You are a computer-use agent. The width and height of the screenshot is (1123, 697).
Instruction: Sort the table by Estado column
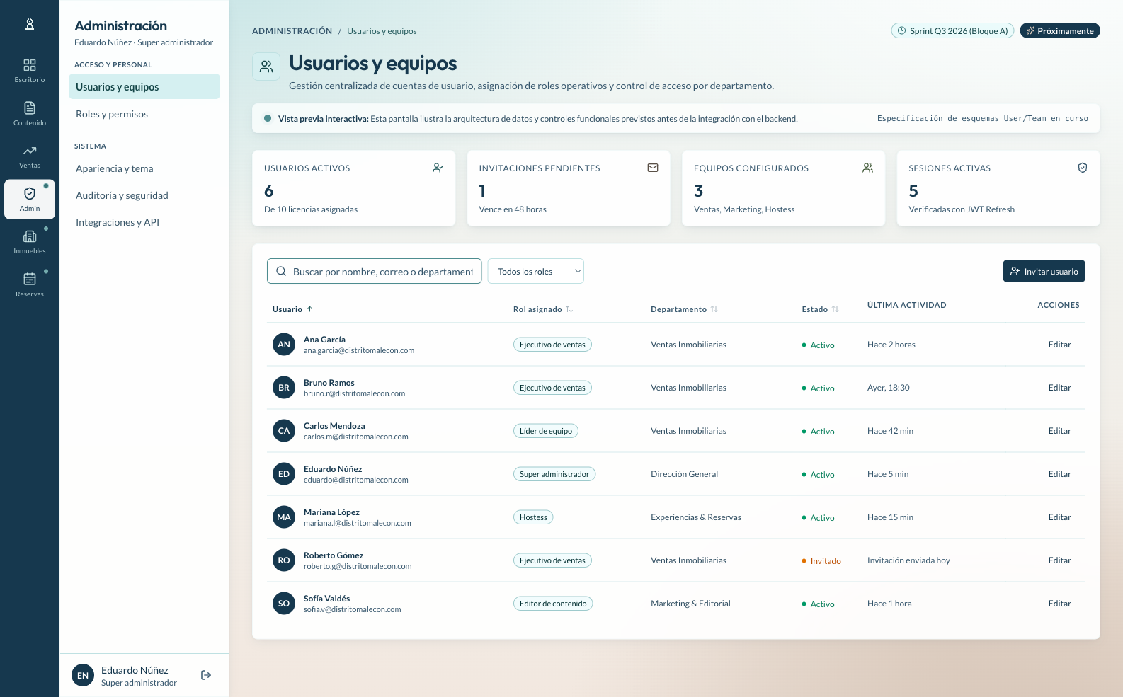[x=820, y=309]
